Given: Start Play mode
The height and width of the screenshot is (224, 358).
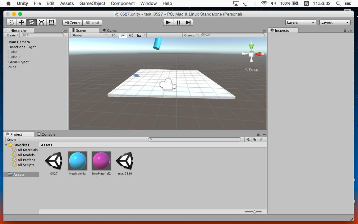Looking at the screenshot, I should (x=168, y=22).
